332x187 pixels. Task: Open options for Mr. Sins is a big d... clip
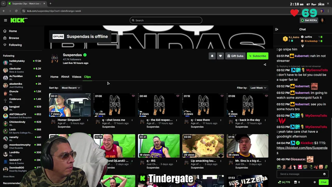265,161
